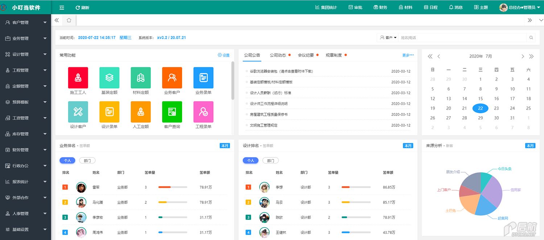Click the 本月 badge in 来源分析
The width and height of the screenshot is (544, 240).
(530, 146)
